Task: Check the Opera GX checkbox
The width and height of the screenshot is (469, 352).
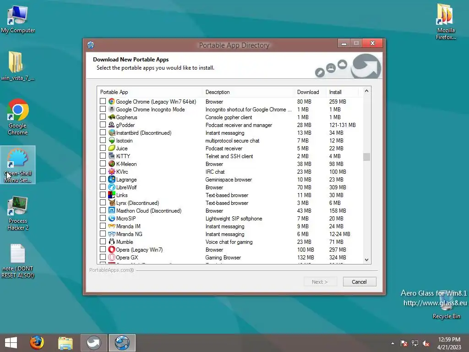Action: pos(103,257)
